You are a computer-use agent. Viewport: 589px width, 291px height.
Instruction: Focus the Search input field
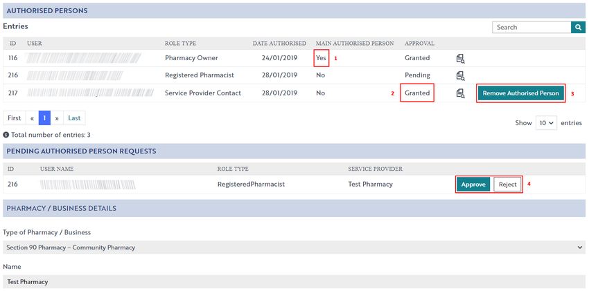click(531, 28)
